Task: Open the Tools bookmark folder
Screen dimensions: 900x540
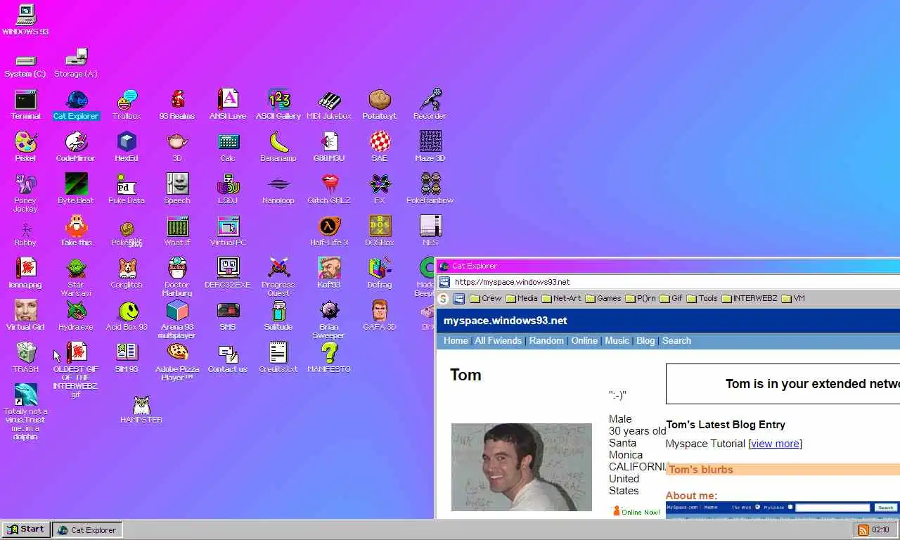Action: tap(702, 298)
